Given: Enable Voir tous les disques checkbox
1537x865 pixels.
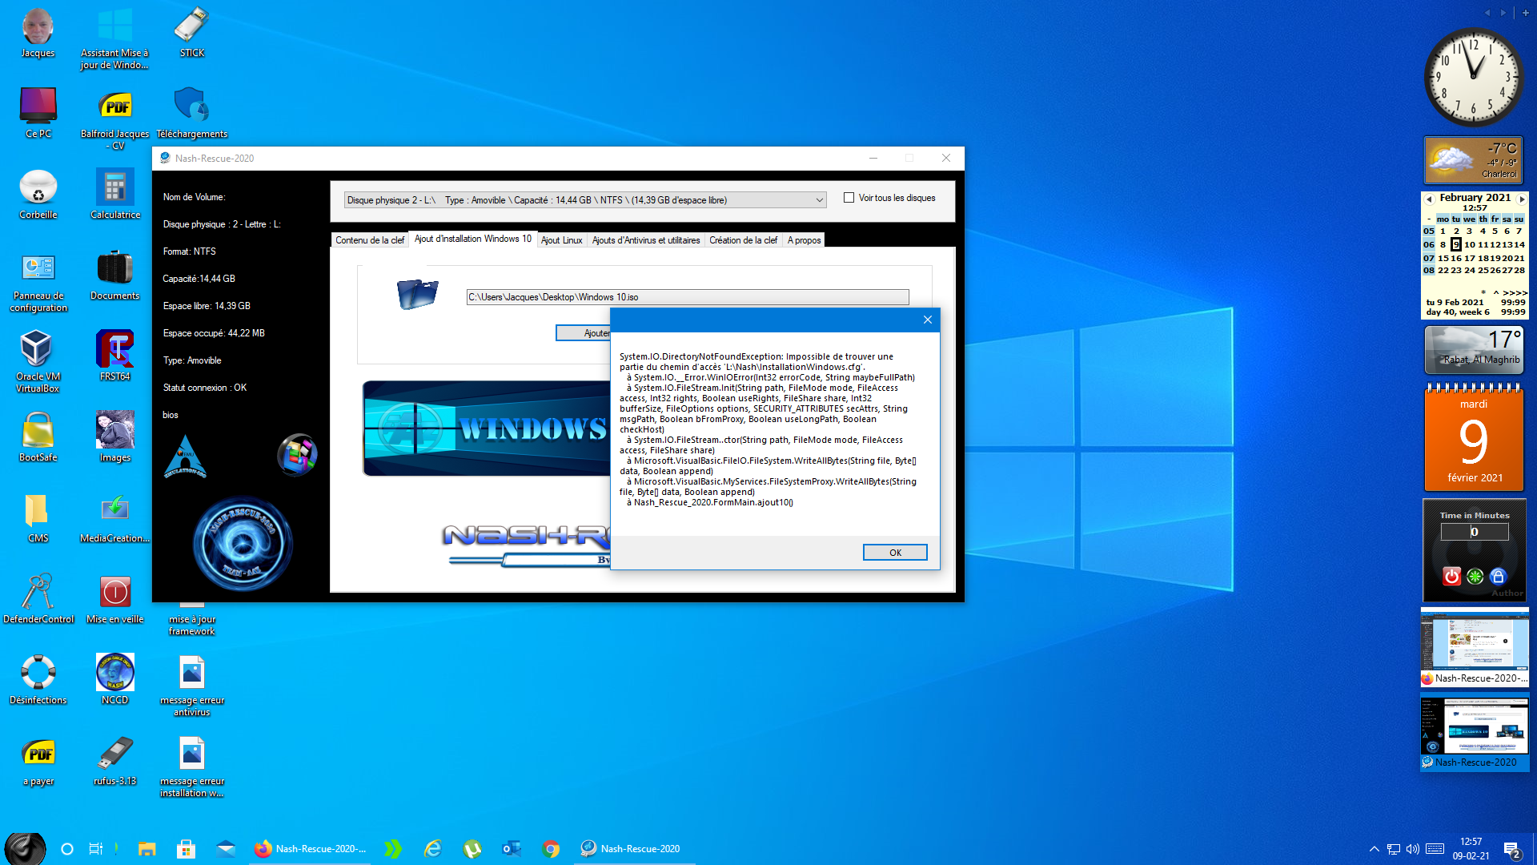Looking at the screenshot, I should click(x=849, y=198).
